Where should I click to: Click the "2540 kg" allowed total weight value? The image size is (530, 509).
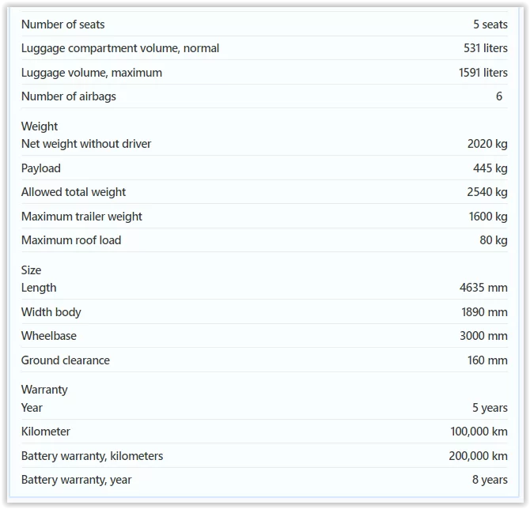[487, 192]
